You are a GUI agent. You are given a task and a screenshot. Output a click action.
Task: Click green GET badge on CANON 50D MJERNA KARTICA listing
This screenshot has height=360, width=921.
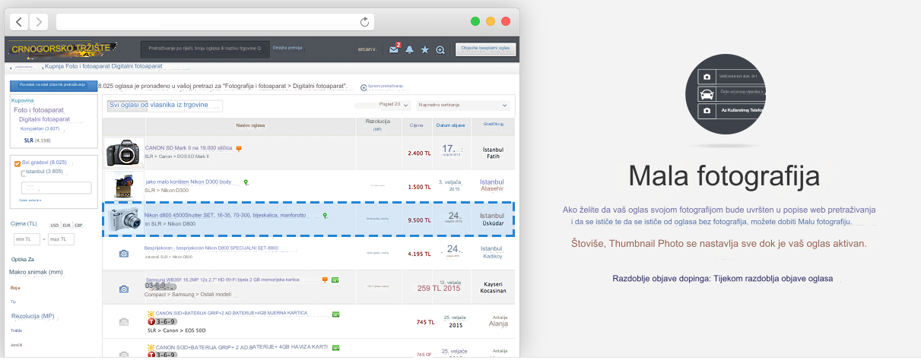tap(335, 313)
